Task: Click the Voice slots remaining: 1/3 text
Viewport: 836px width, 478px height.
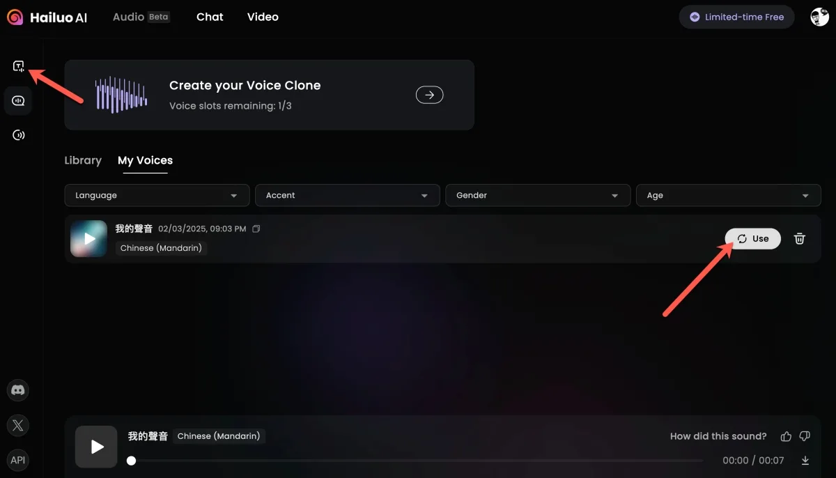Action: 231,106
